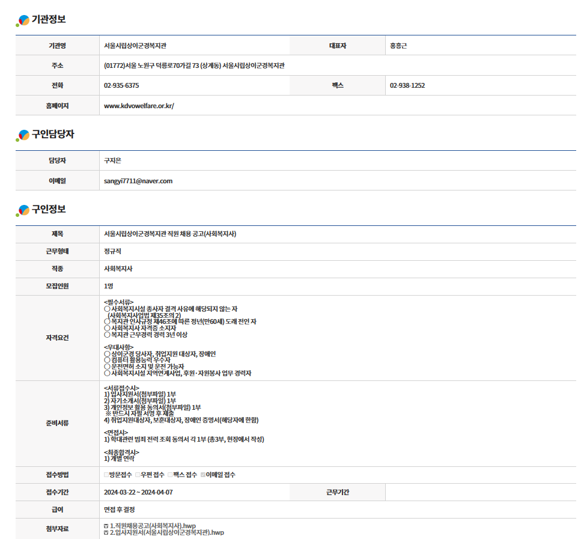Toggle the 방문접수 checkbox
The image size is (578, 539).
coord(106,475)
